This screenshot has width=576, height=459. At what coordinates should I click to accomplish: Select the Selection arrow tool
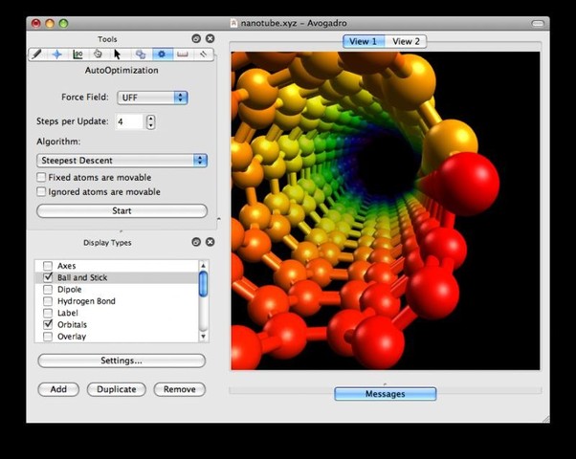coord(117,55)
